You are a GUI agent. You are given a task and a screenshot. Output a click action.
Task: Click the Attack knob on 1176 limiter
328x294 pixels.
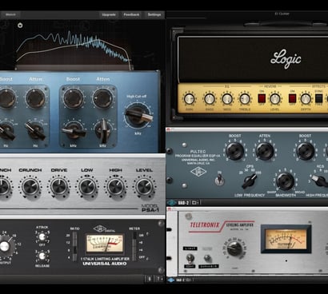[x=42, y=236]
